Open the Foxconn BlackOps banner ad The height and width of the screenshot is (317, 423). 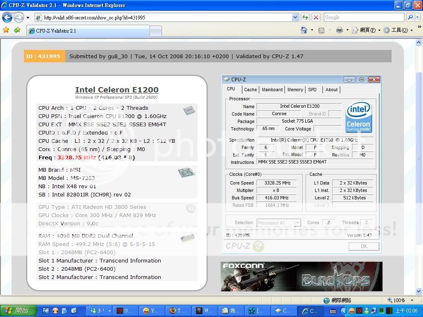point(301,277)
